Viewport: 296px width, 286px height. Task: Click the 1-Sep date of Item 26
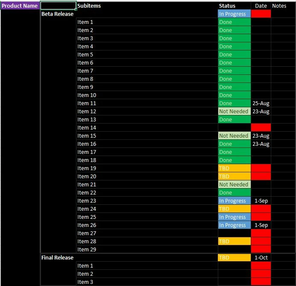(x=261, y=225)
